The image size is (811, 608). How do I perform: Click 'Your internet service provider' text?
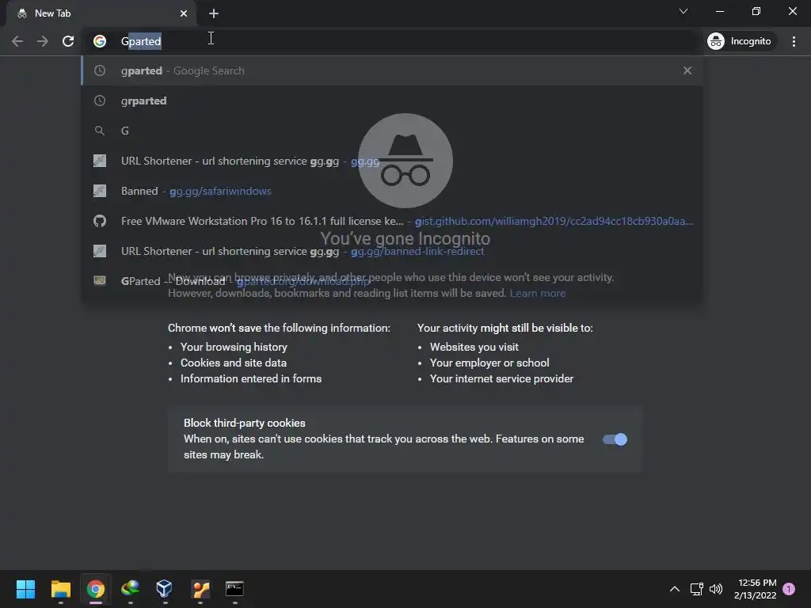point(501,379)
